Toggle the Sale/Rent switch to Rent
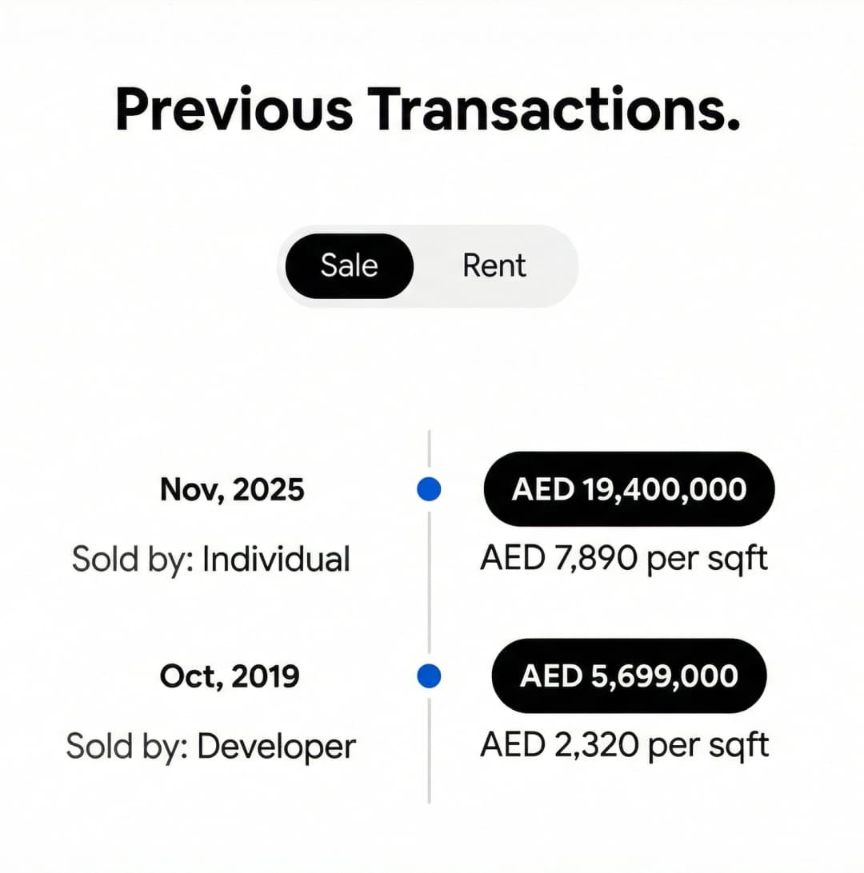 coord(493,265)
